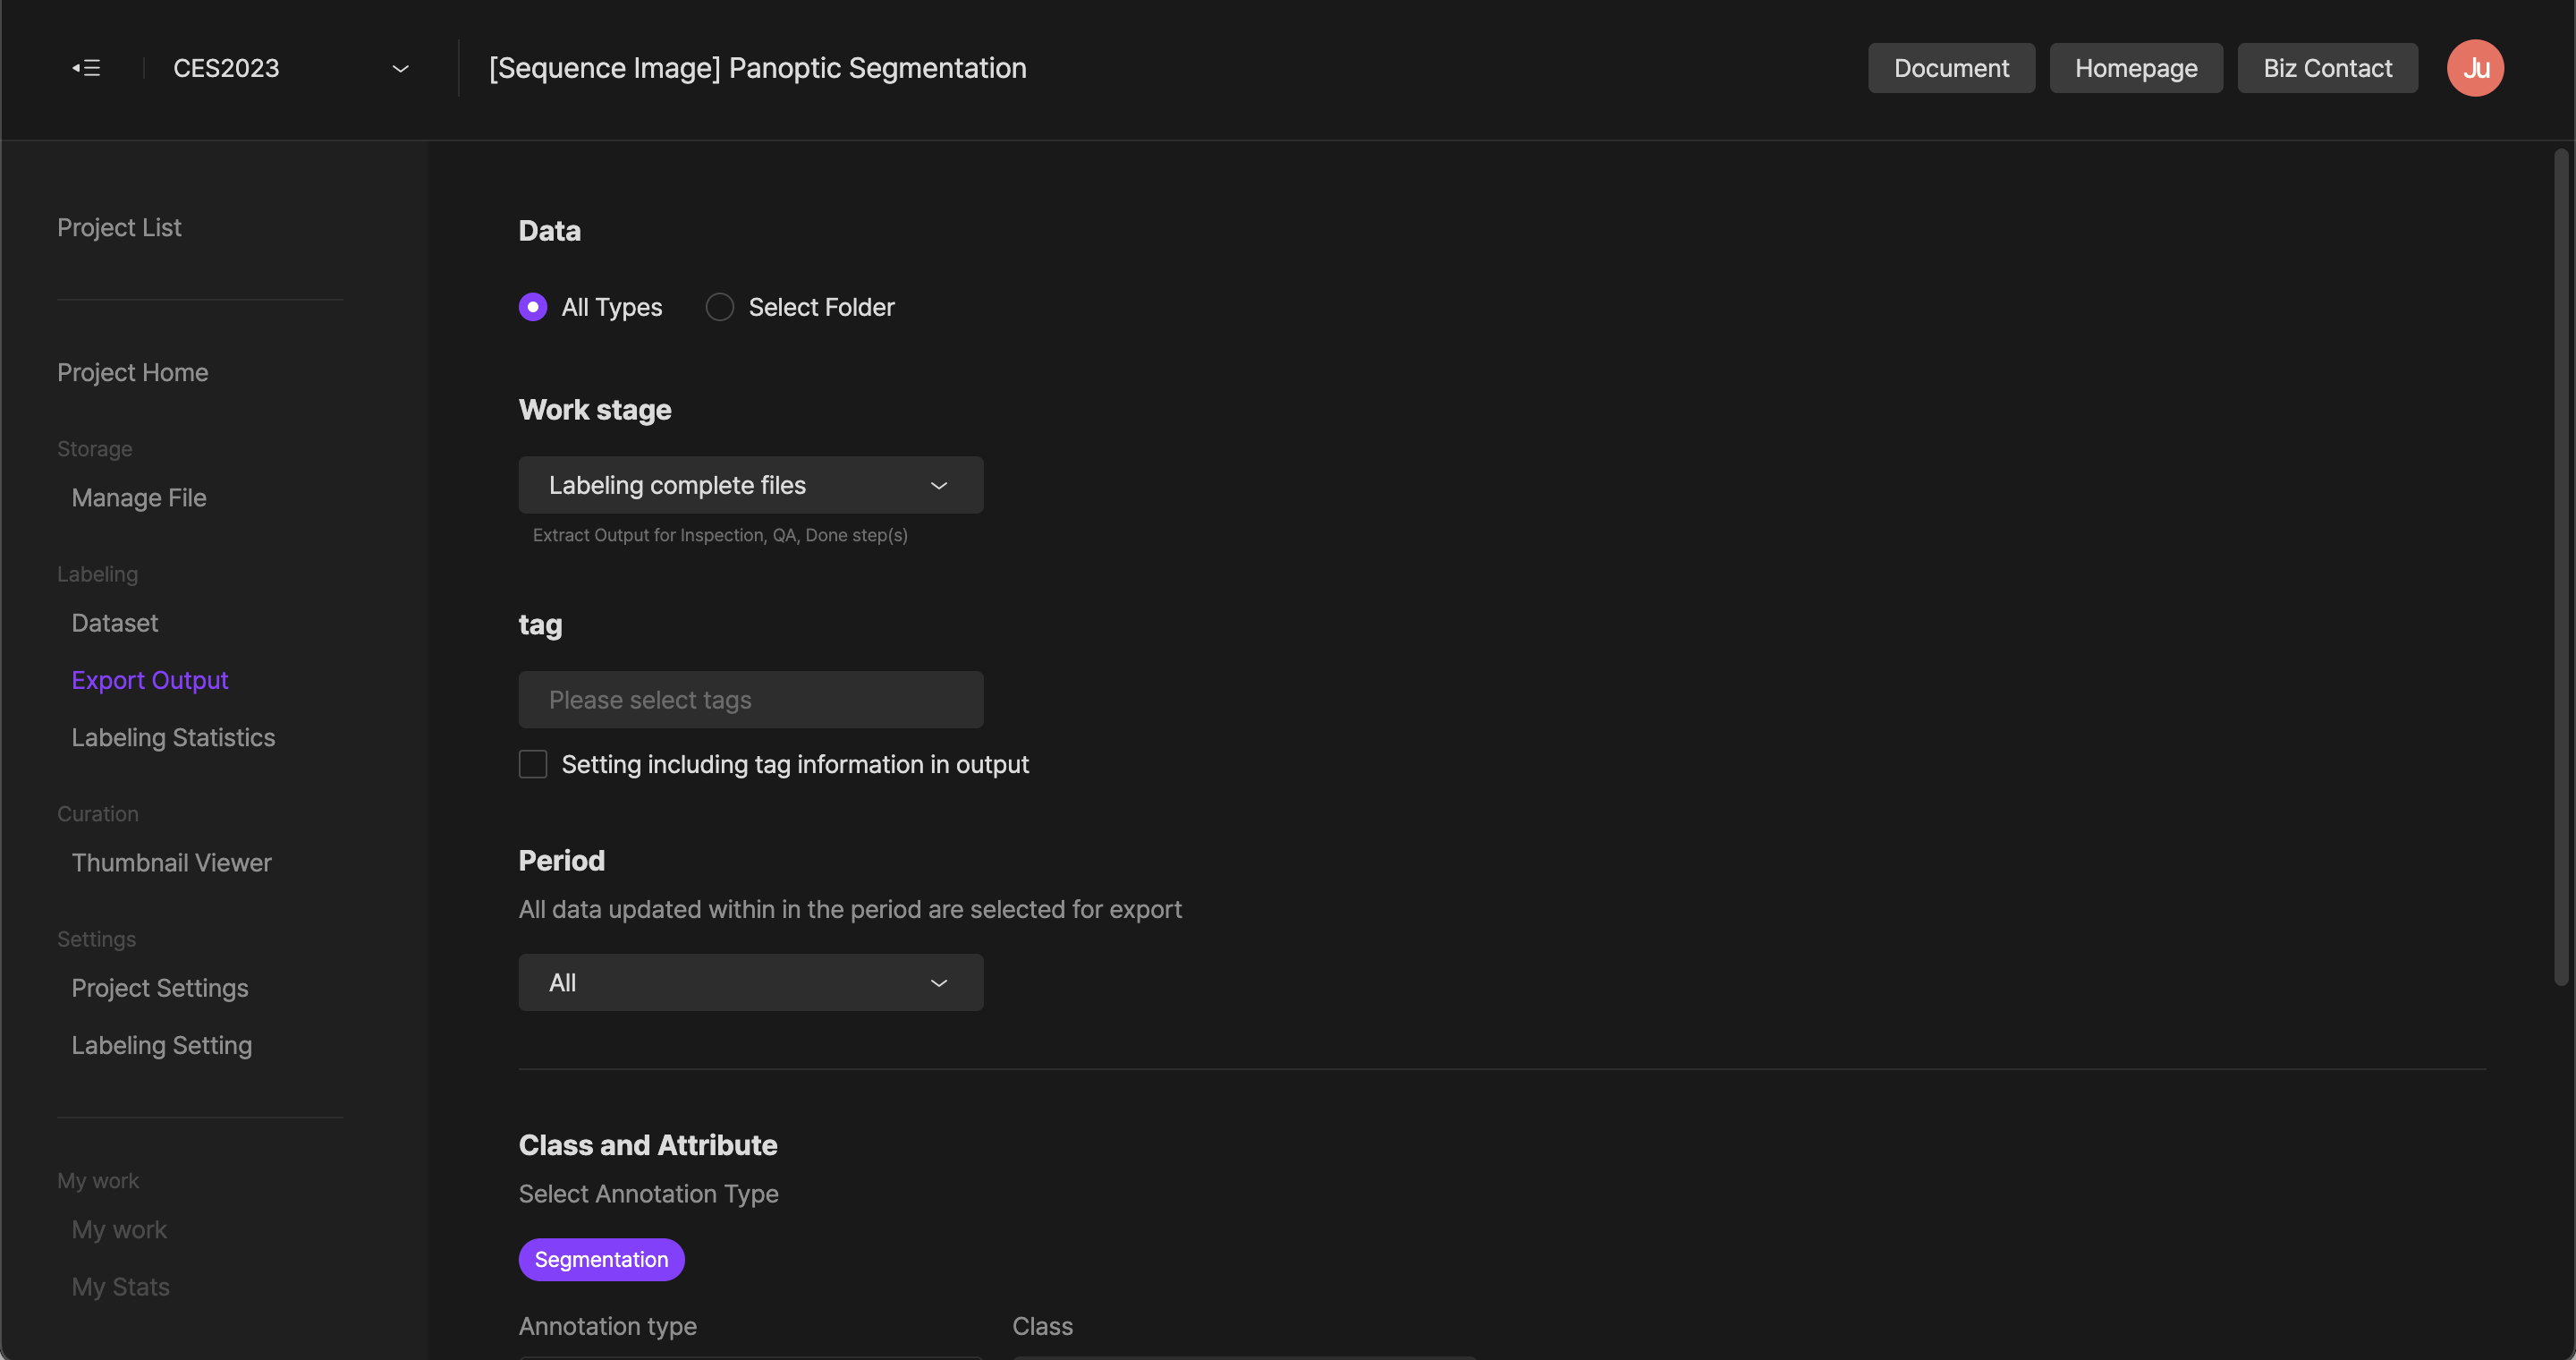Expand the Period All dropdown

(750, 982)
